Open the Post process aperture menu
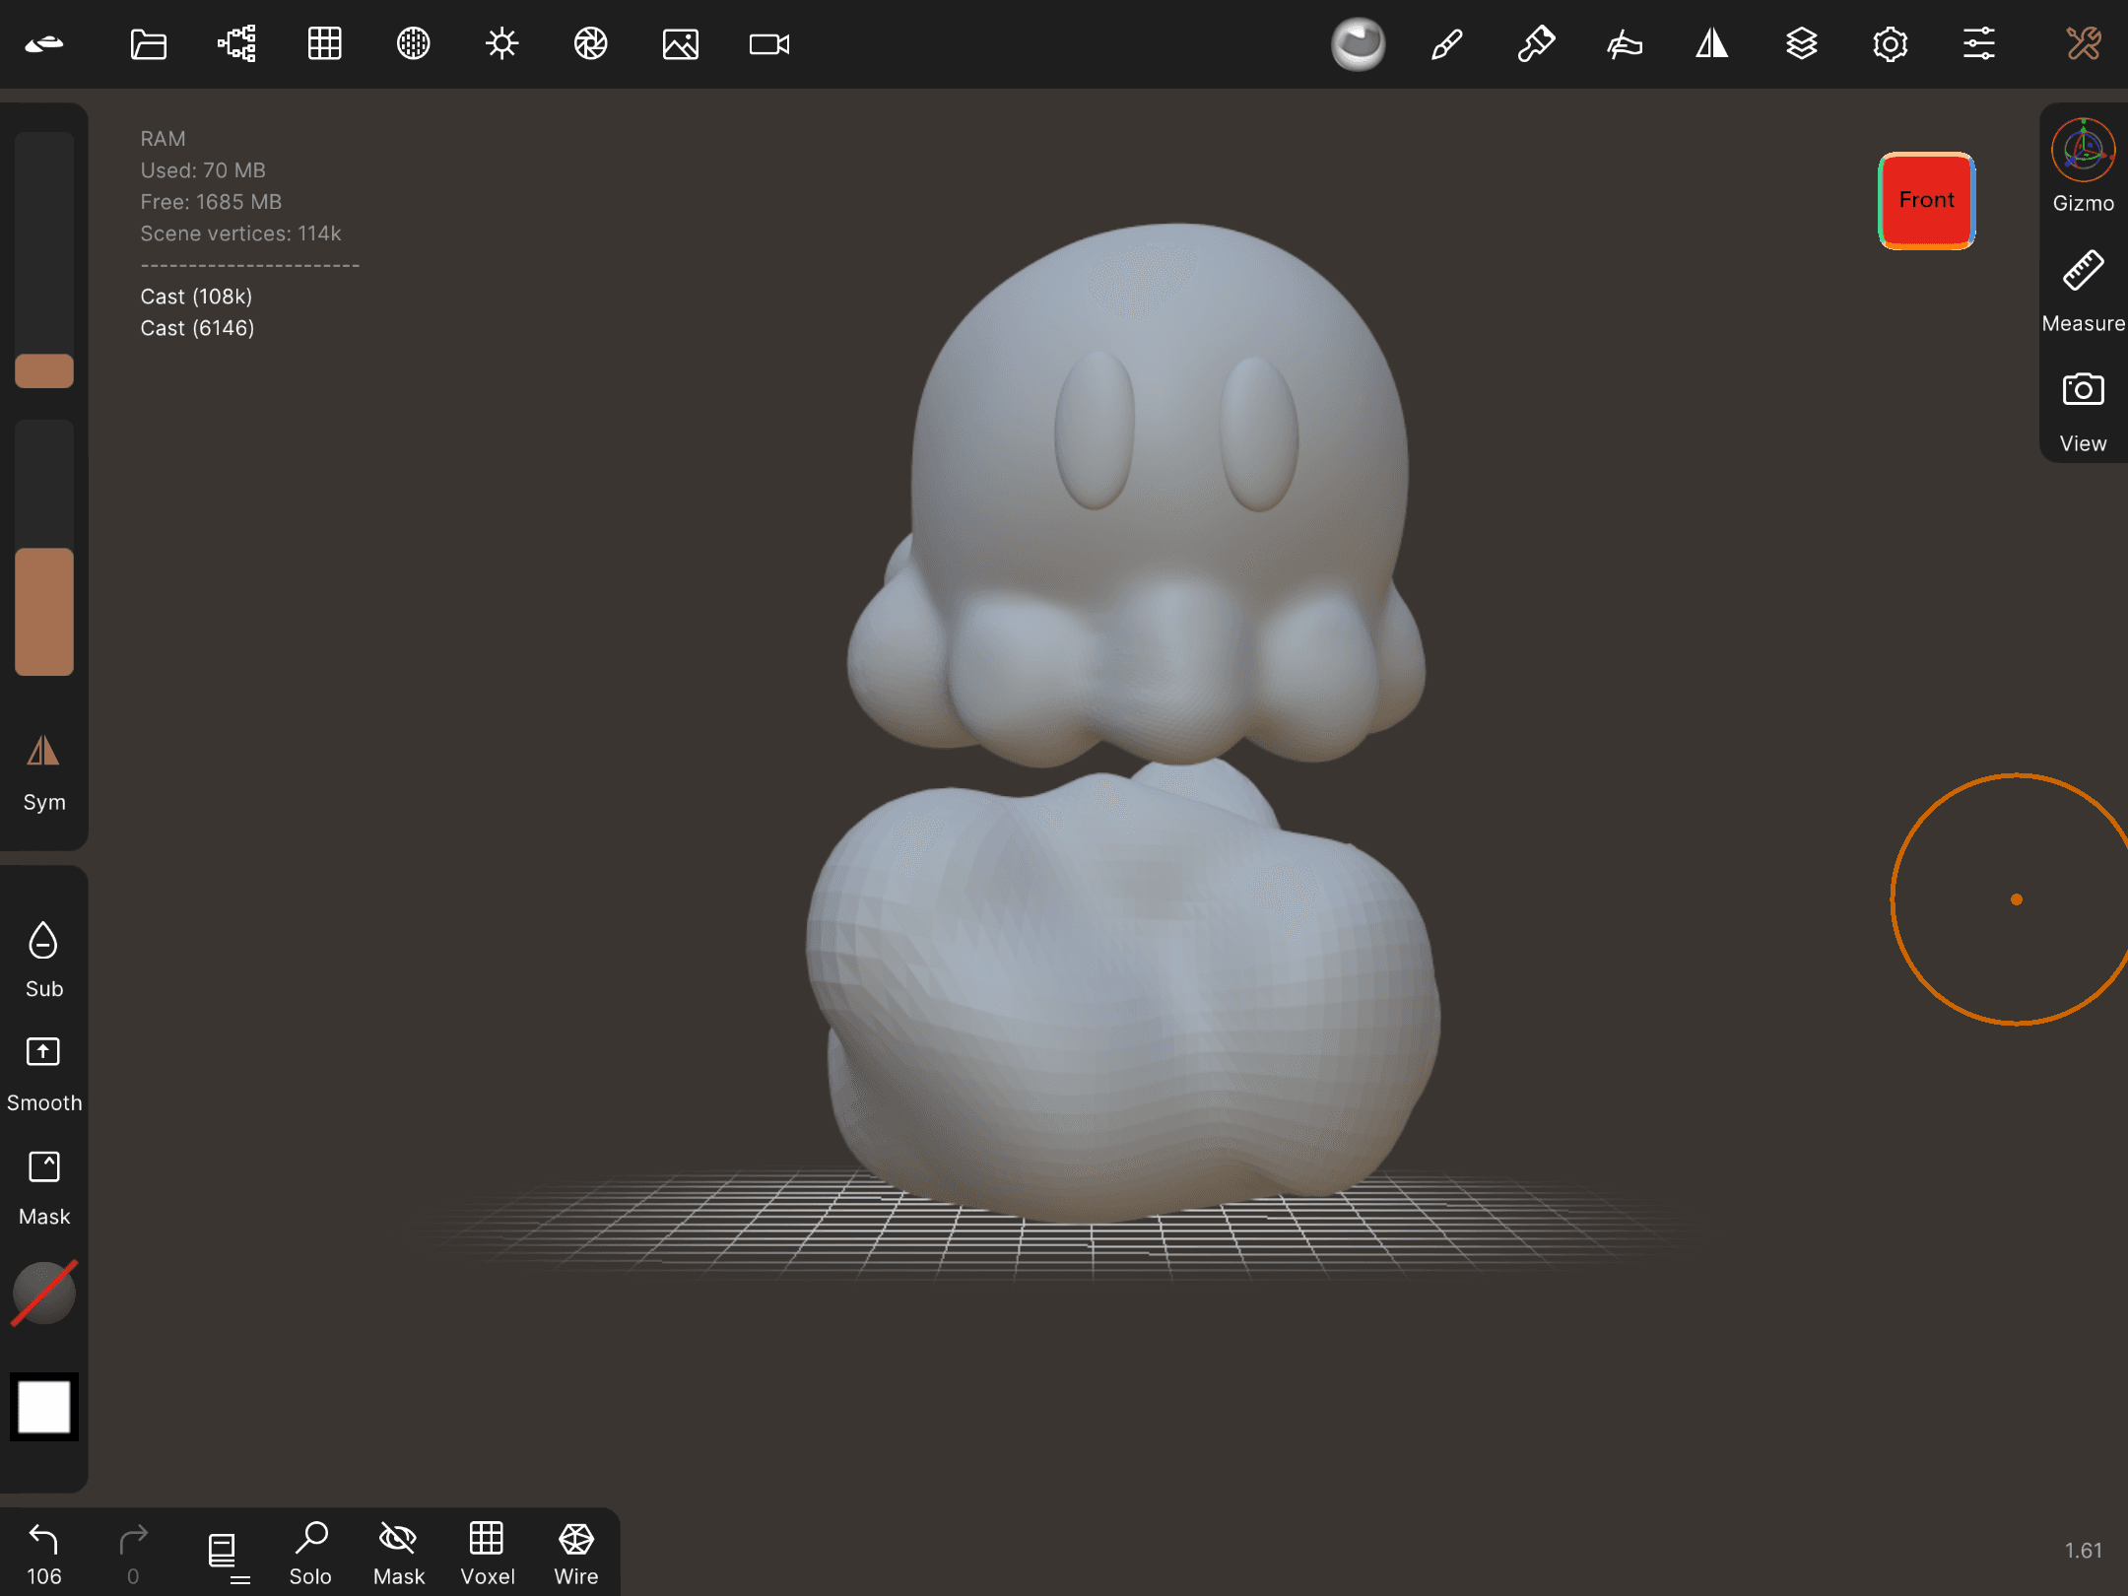Screen dimensions: 2128x1596 590,44
